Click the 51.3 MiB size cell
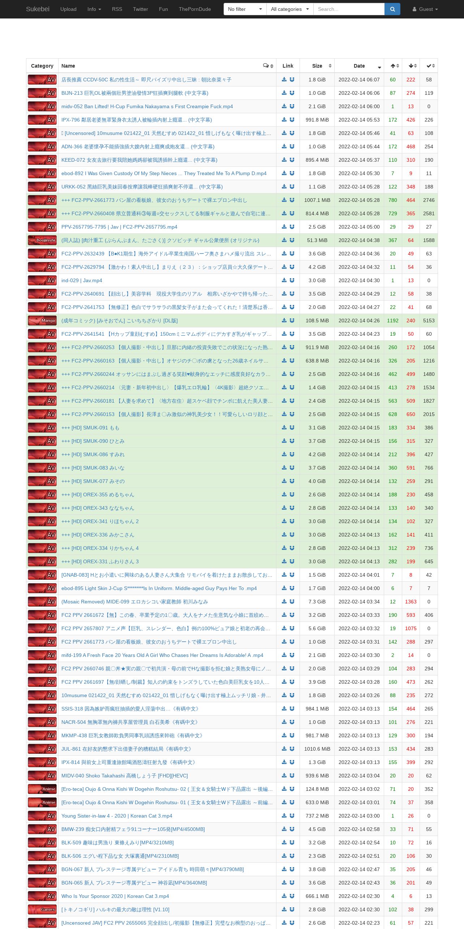464x929 pixels. tap(317, 240)
